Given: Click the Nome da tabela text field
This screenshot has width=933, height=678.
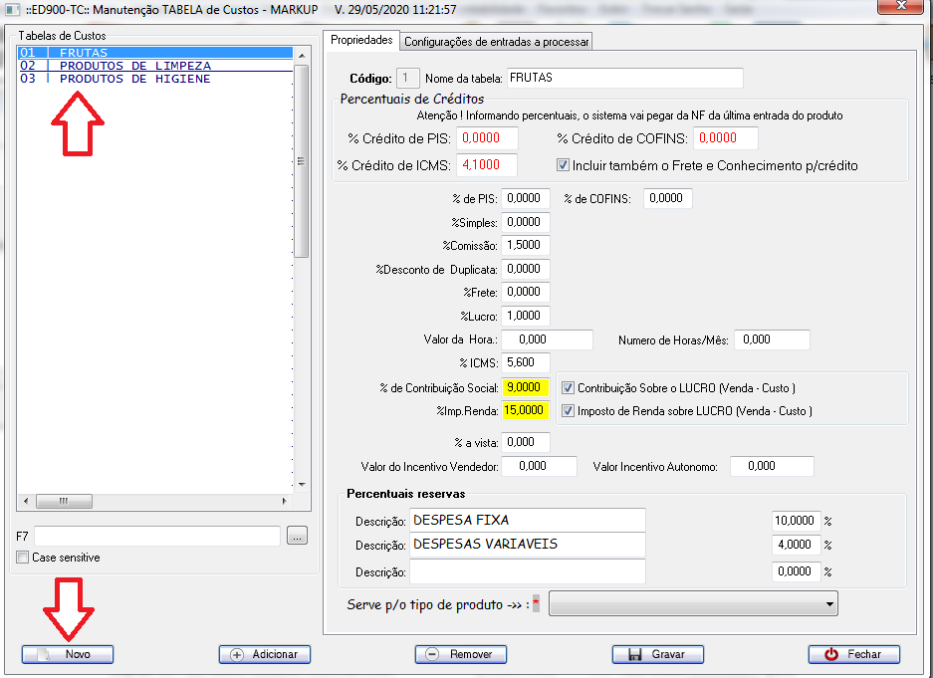Looking at the screenshot, I should coord(624,78).
